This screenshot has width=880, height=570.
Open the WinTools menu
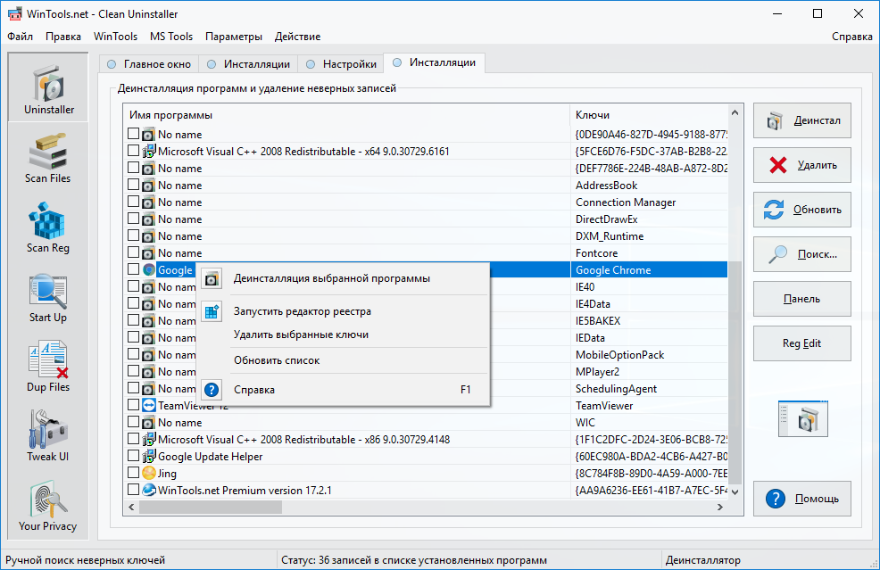[115, 37]
